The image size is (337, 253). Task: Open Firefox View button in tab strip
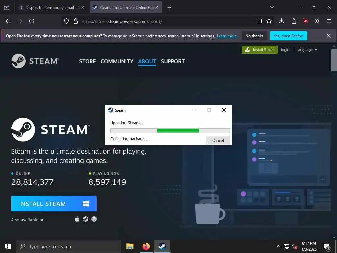click(7, 7)
